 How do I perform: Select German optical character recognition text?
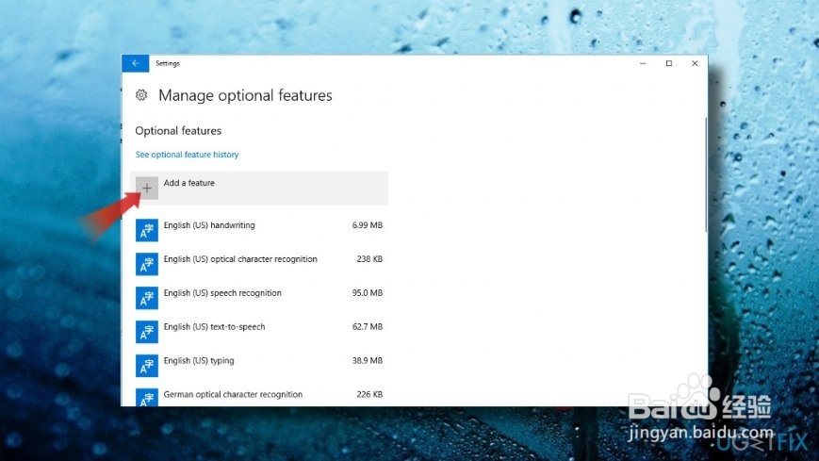[233, 395]
